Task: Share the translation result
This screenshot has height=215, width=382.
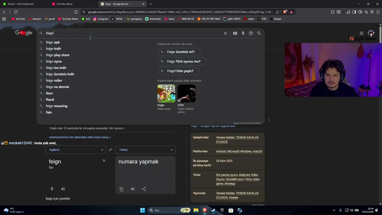Action: (x=144, y=189)
